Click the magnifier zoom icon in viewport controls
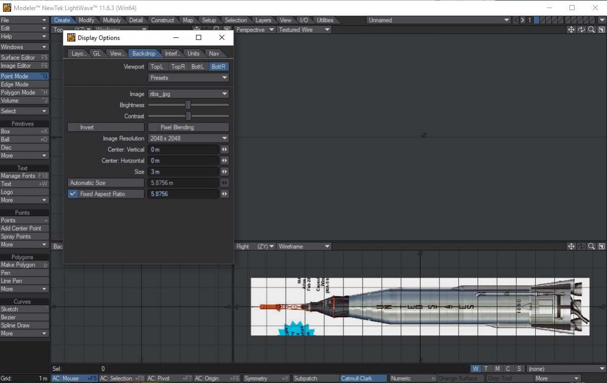The height and width of the screenshot is (383, 607). coord(591,29)
